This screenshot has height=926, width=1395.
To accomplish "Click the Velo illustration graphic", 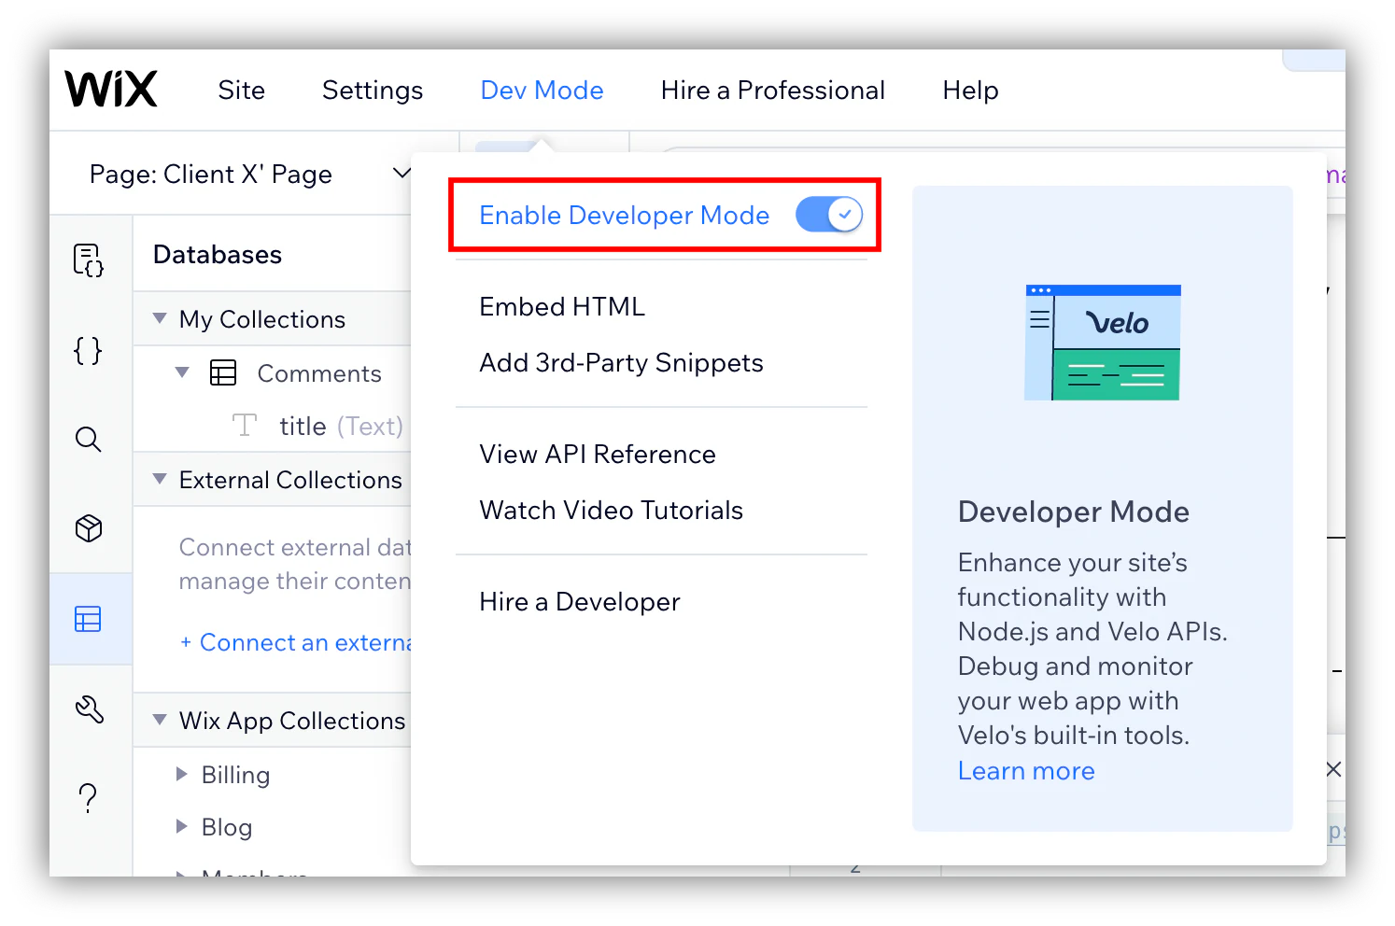I will coord(1103,343).
